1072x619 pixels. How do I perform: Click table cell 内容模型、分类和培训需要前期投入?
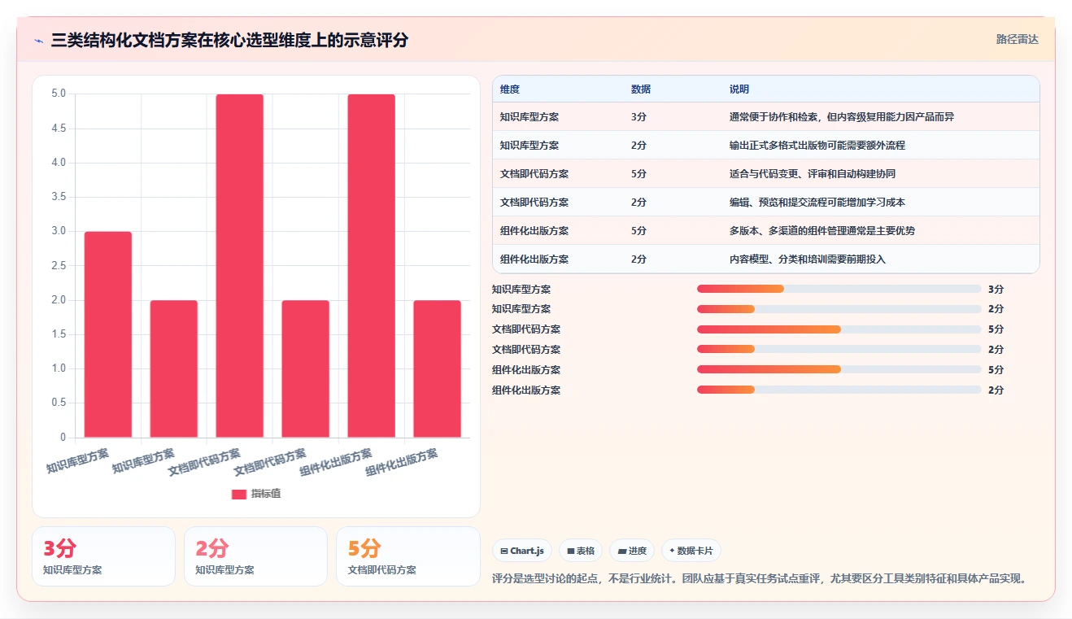point(808,259)
